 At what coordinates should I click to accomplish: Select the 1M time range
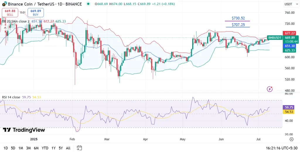pos(21,148)
